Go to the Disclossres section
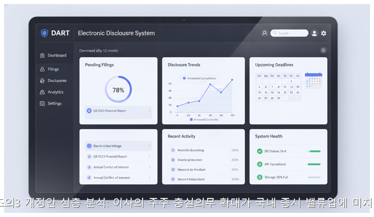The image size is (374, 217). coord(55,81)
